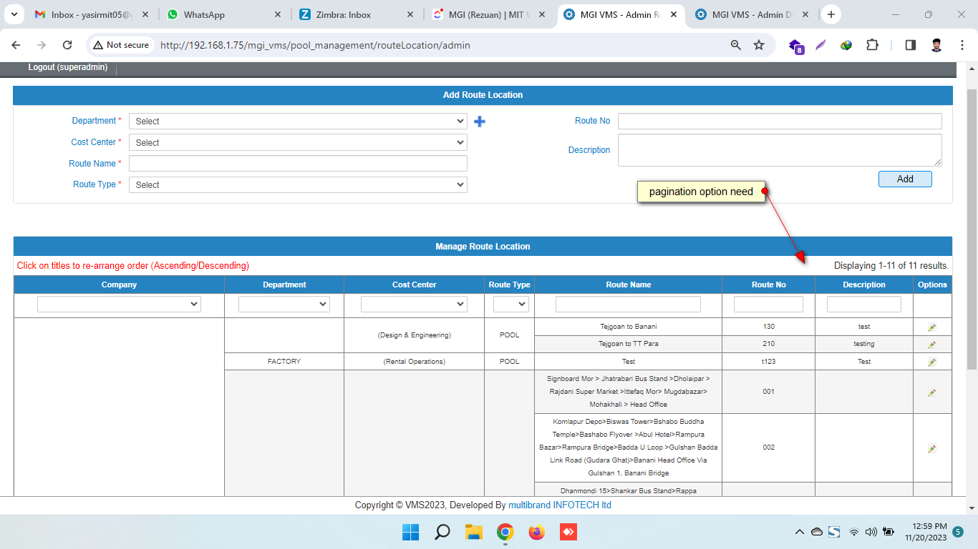
Task: Reload the page using the refresh icon
Action: click(x=67, y=45)
